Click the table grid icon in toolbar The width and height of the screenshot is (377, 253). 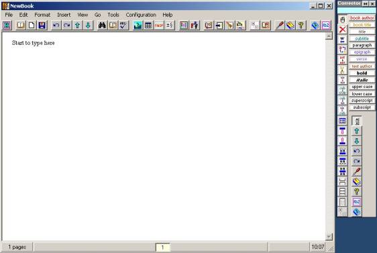pos(148,26)
